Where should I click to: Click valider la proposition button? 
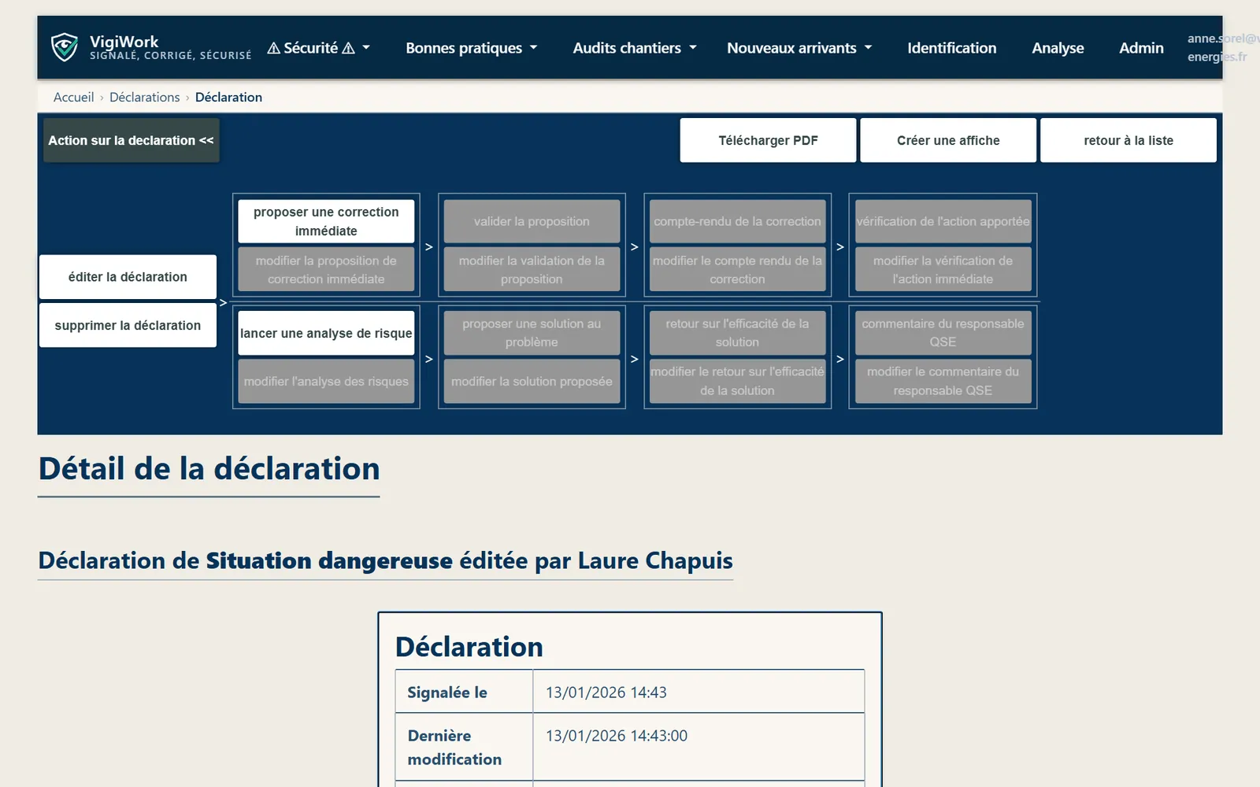coord(532,221)
